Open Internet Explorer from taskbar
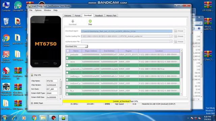Viewport: 216px width, 121px height. [x=14, y=118]
